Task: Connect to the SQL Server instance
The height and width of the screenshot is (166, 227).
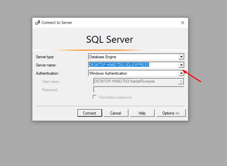Action: click(90, 113)
